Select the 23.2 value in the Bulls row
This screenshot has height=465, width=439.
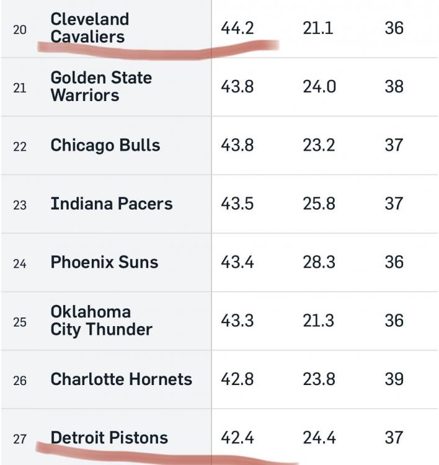tap(319, 145)
